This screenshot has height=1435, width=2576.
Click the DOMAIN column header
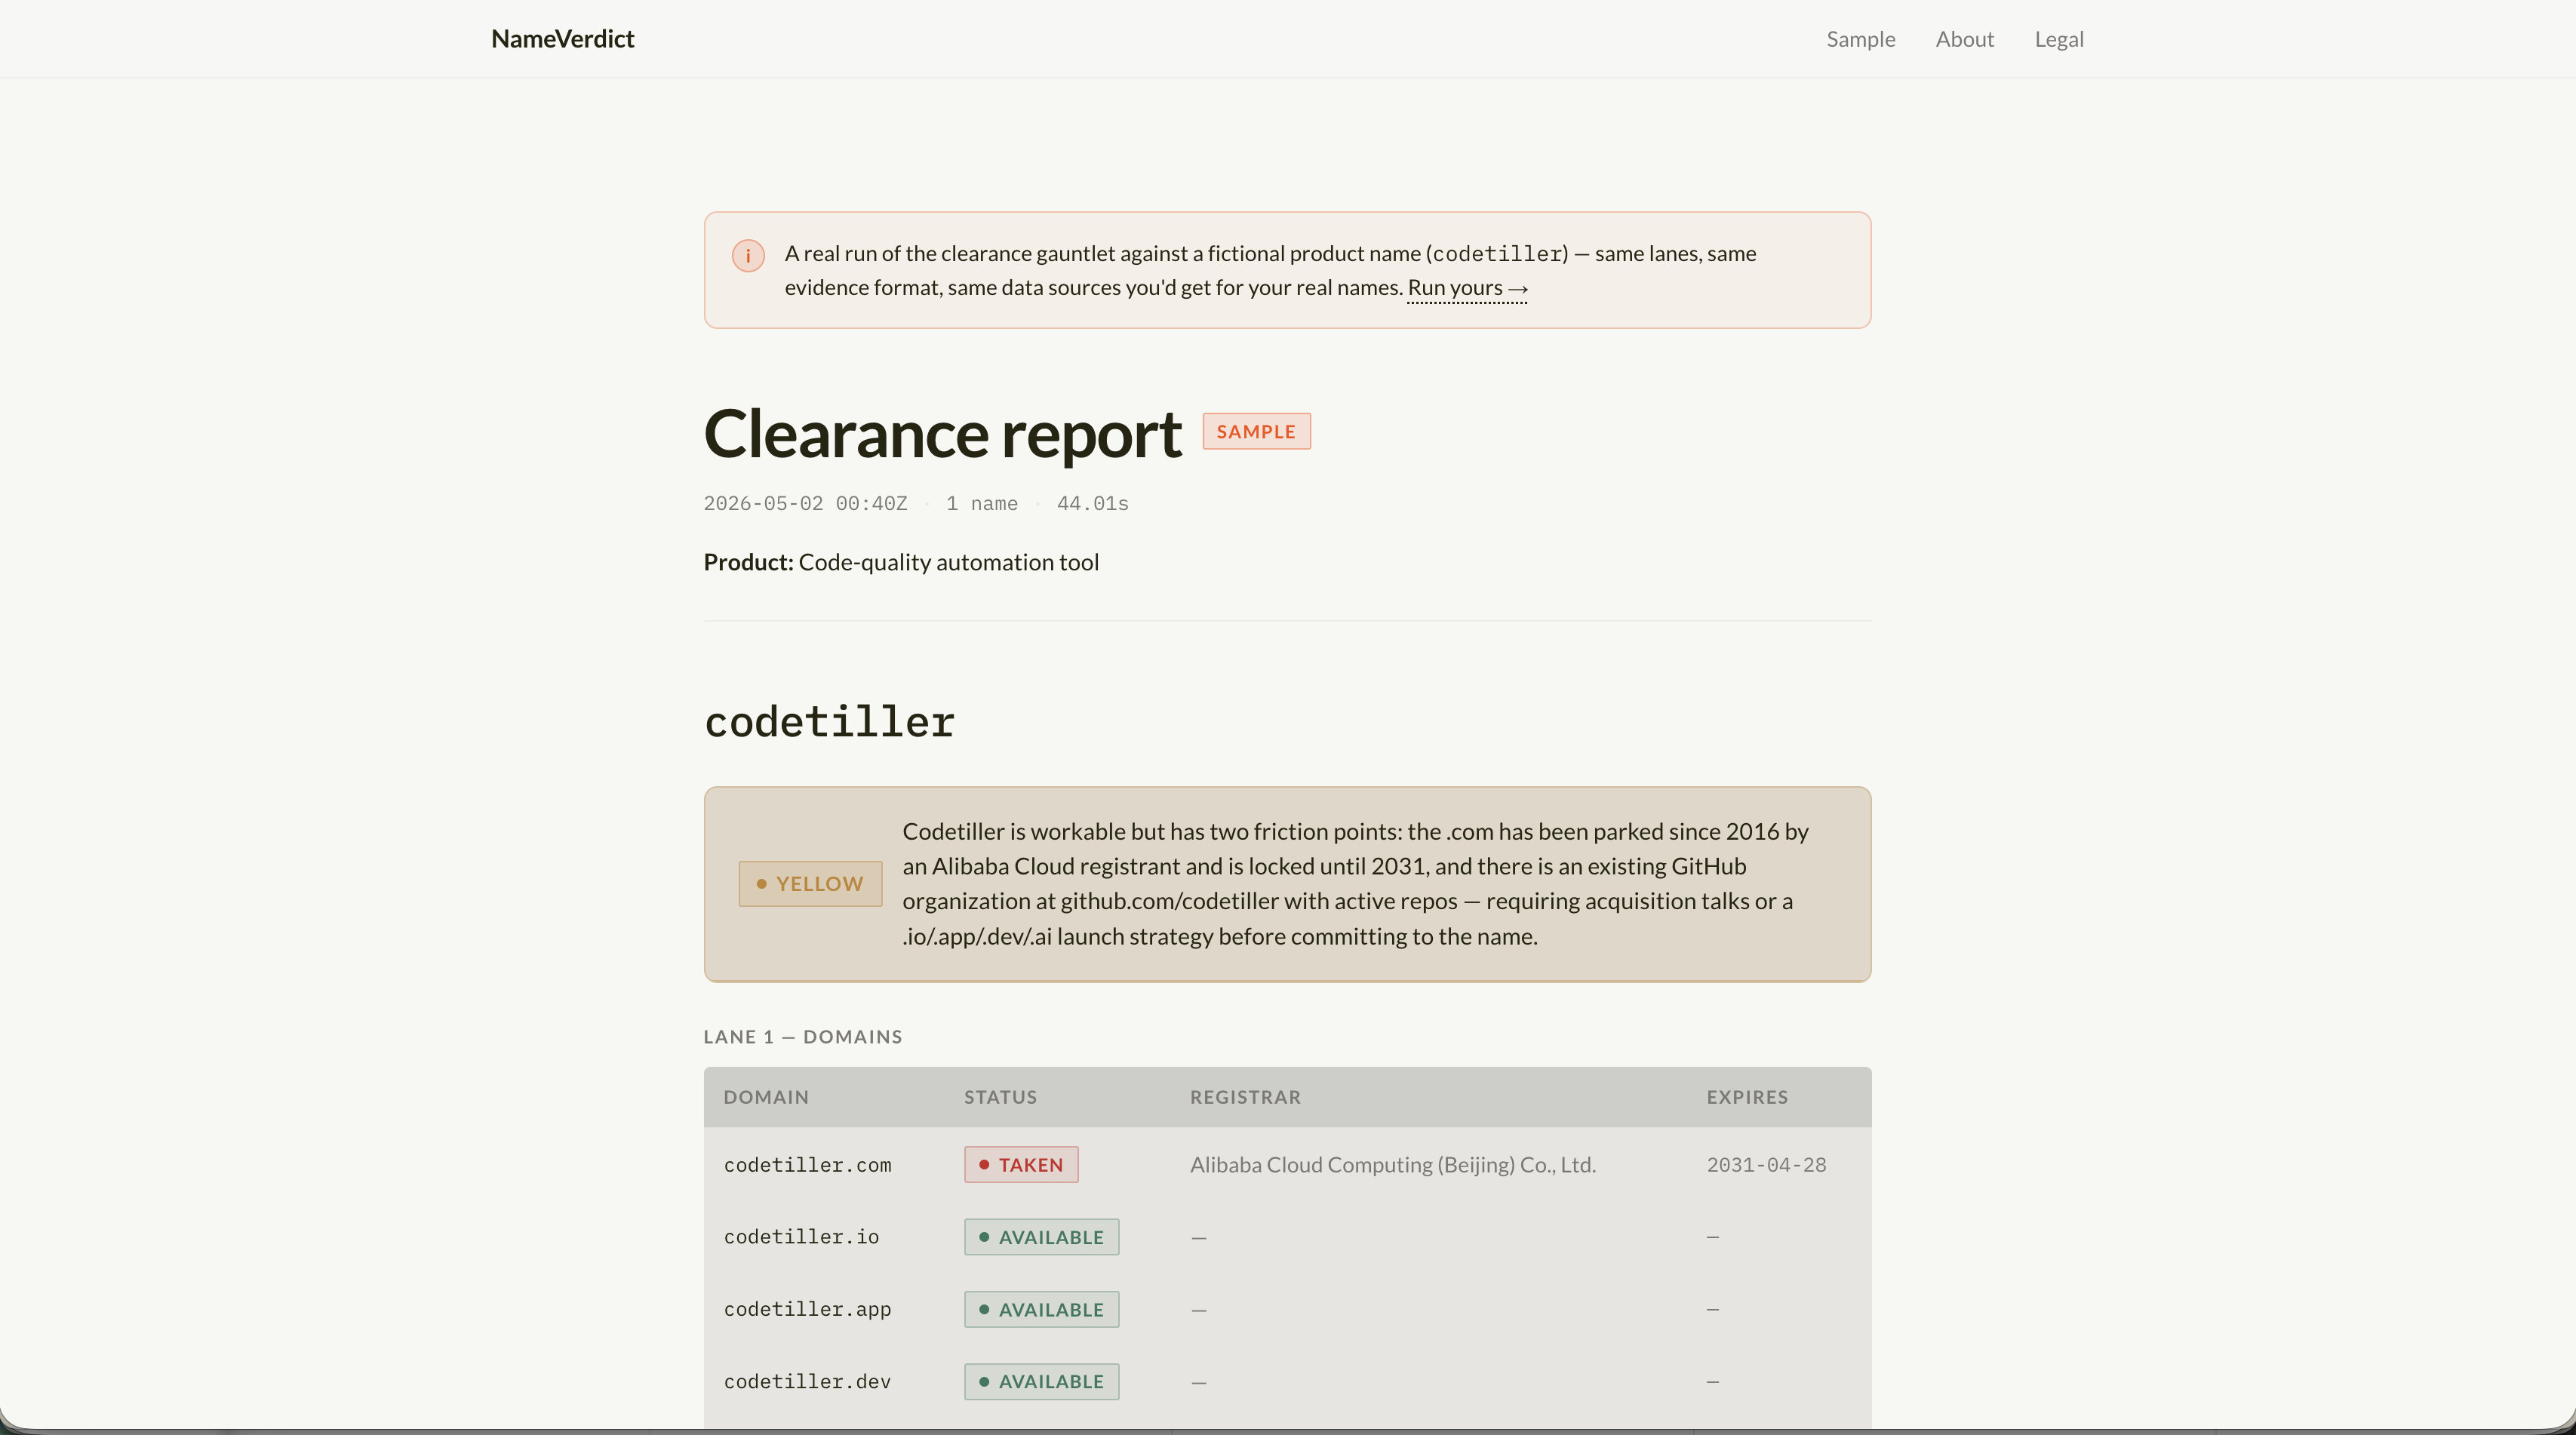[766, 1097]
